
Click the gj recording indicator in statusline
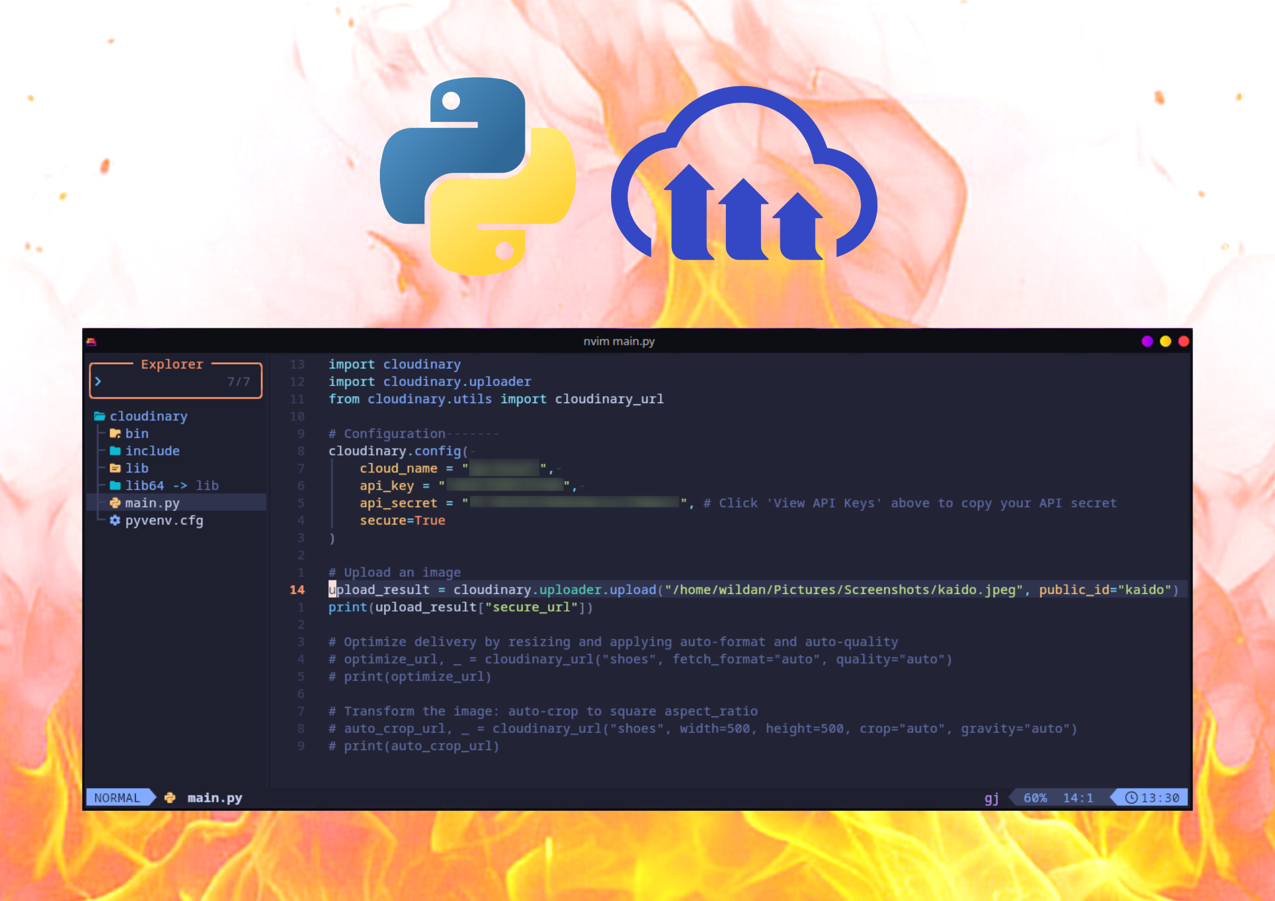[992, 797]
